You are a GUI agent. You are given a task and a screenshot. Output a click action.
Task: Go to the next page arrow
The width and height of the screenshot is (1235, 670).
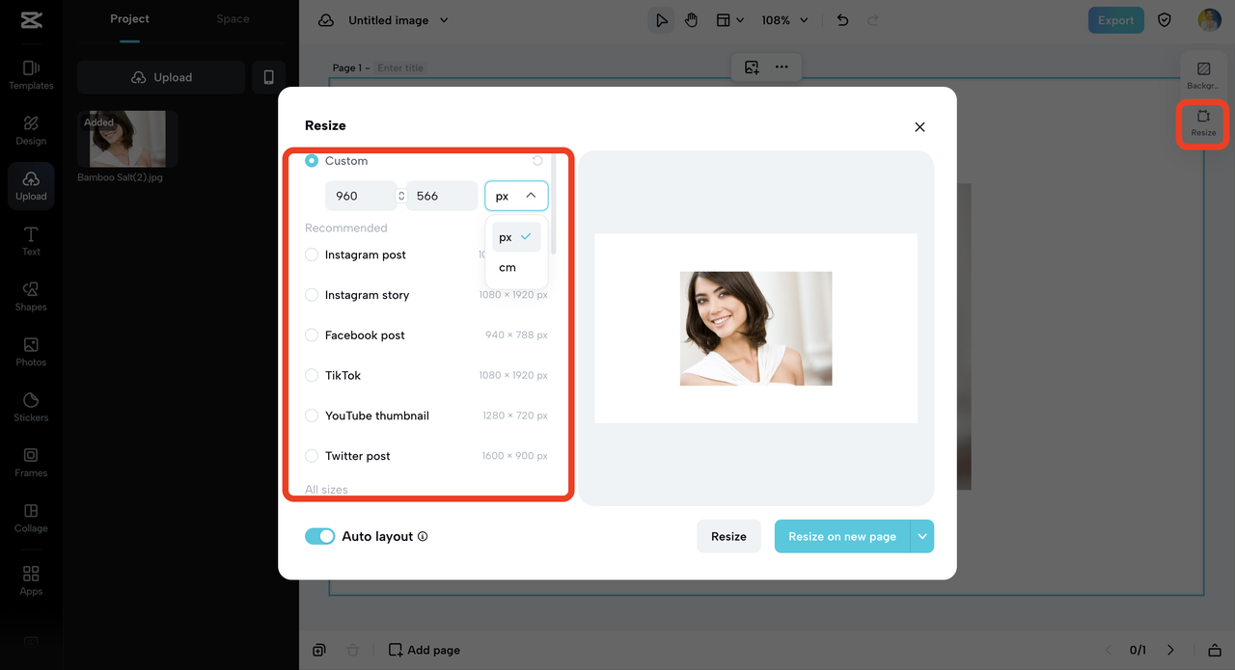1170,650
